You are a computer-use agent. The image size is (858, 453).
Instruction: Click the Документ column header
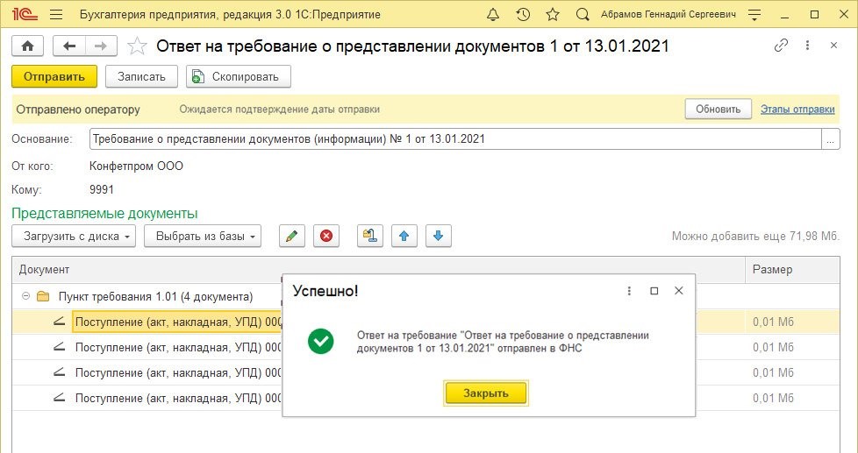[379, 269]
